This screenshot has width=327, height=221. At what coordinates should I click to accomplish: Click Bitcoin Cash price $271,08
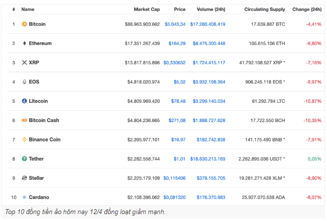click(177, 120)
